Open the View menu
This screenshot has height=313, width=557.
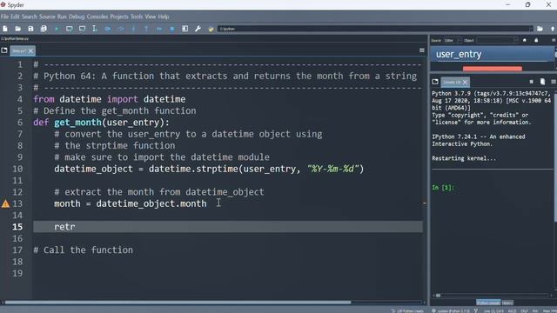point(151,17)
